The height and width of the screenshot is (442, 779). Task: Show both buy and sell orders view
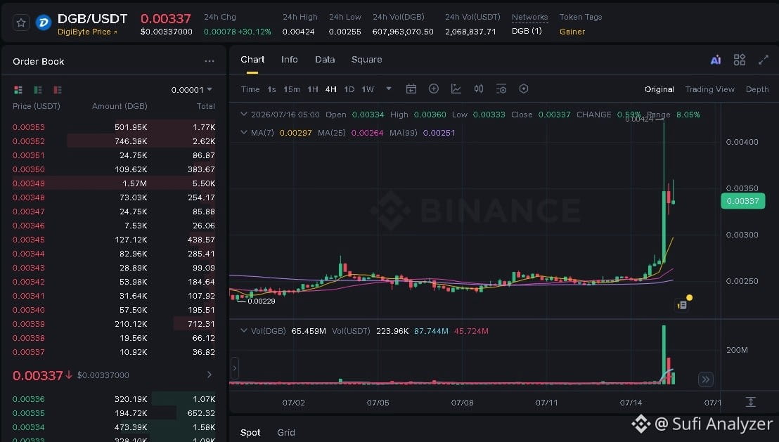click(18, 90)
